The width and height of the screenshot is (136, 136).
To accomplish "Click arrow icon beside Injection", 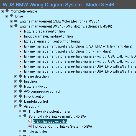I will [20, 81].
